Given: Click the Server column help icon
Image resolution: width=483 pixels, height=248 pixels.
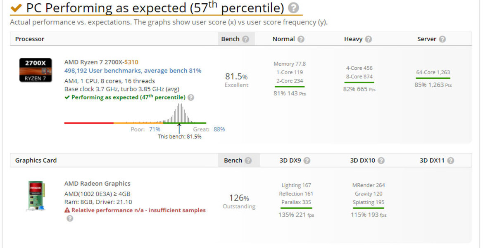Looking at the screenshot, I should [443, 39].
